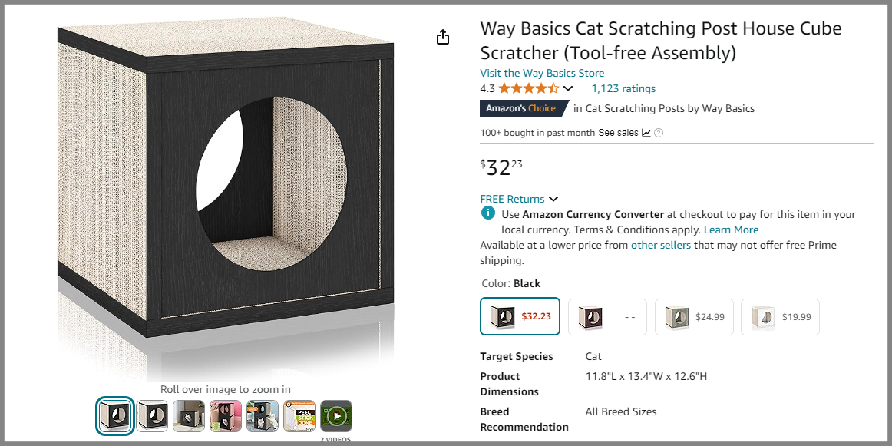This screenshot has height=446, width=892.
Task: Click the Amazon's Choice badge
Action: pos(524,108)
